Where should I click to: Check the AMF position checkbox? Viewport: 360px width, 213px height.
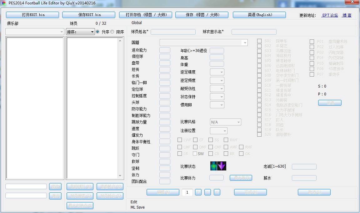tap(226, 147)
